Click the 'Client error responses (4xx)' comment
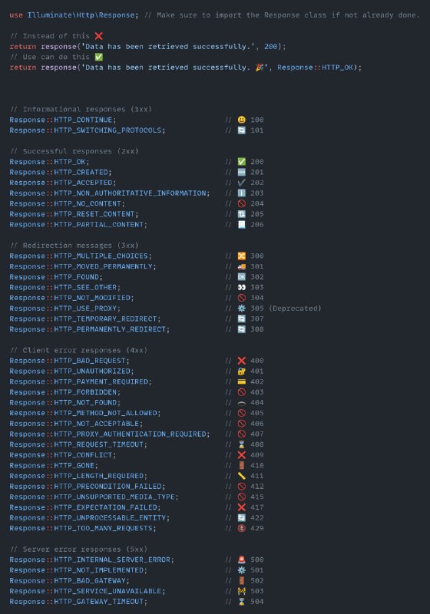430x614 pixels. click(x=79, y=350)
